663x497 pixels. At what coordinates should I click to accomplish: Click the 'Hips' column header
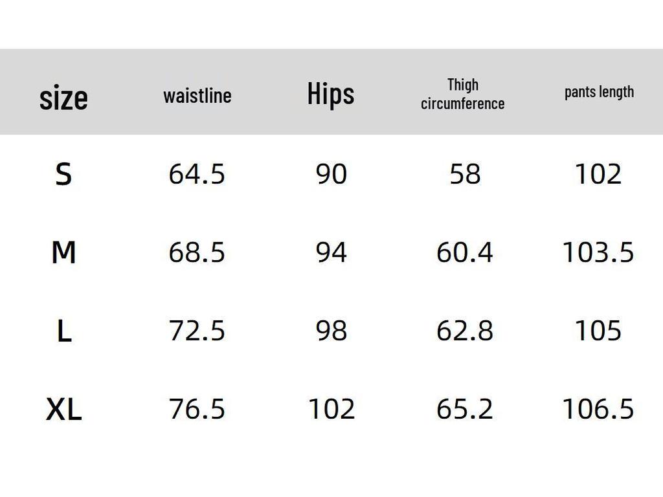[330, 94]
